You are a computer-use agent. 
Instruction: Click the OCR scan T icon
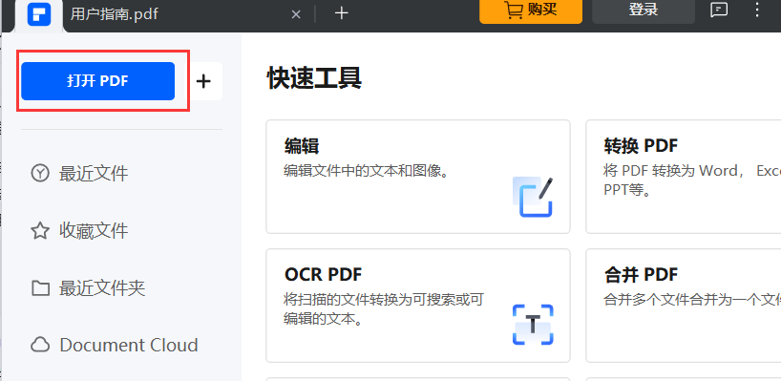(x=533, y=325)
